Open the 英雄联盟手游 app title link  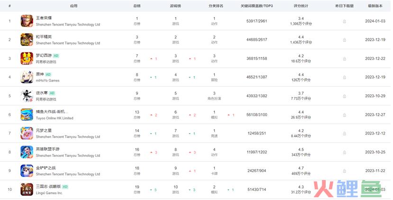[x=47, y=149]
